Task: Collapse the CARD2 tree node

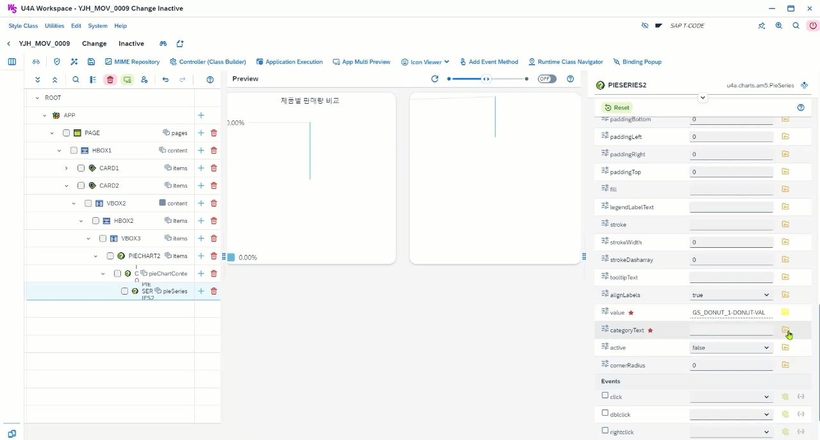Action: (66, 186)
